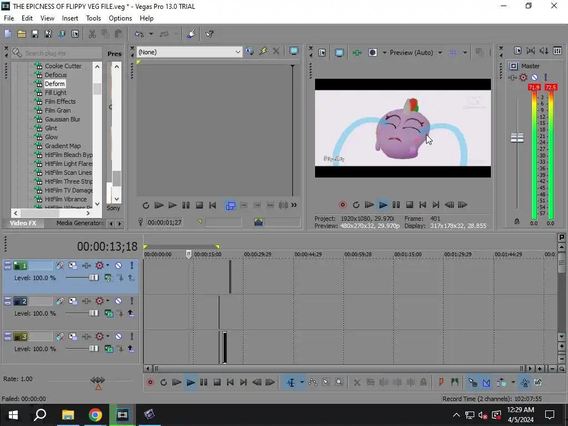Pause the video preview playback
Viewport: 568px width, 426px height.
click(x=396, y=205)
